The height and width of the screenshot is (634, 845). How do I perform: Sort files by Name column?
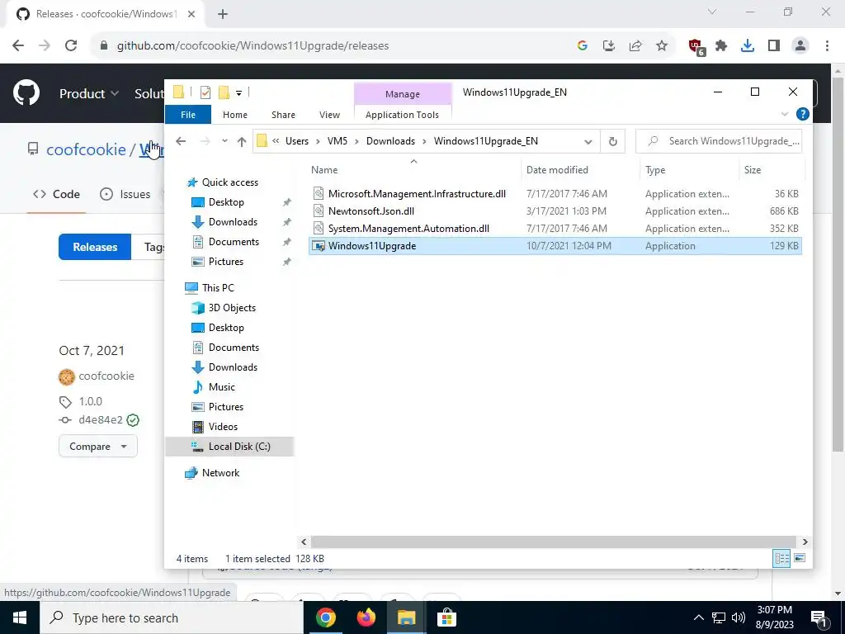[x=323, y=170]
